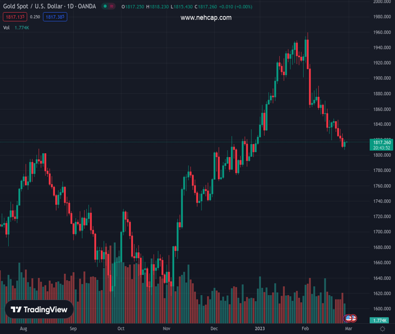
Task: Click the blue buy price 1817.38 button
Action: pyautogui.click(x=56, y=17)
